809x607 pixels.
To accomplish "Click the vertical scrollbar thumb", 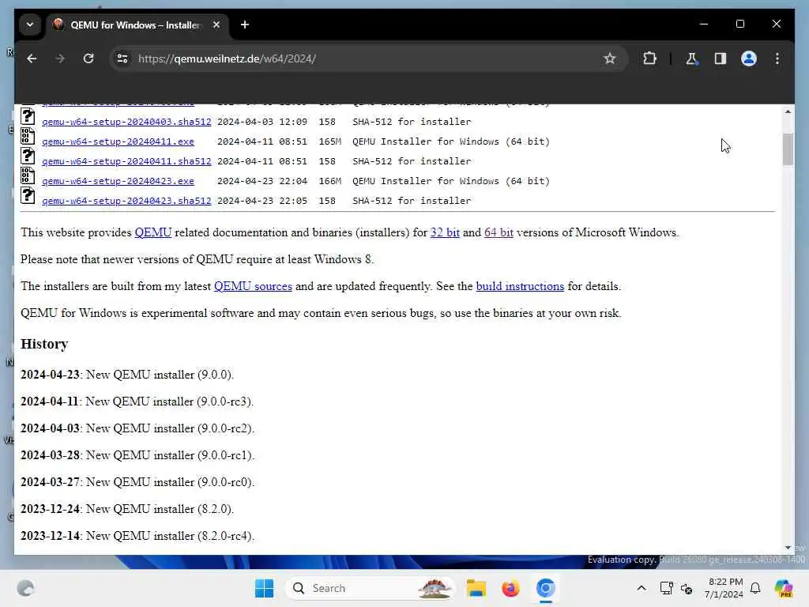I will click(x=788, y=149).
